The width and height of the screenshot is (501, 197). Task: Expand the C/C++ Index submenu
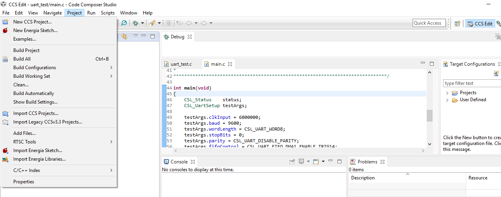(x=59, y=170)
